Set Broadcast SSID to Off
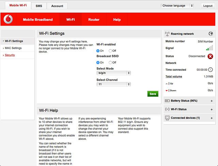The image size is (218, 166). click(110, 63)
